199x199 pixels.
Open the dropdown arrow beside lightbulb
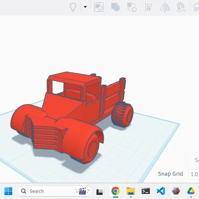pos(85,7)
